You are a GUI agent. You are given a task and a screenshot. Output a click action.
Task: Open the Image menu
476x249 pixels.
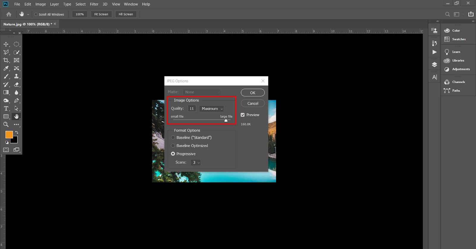41,4
